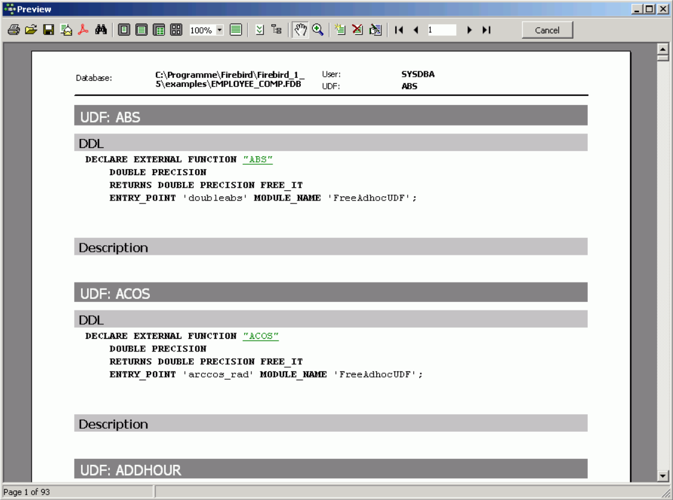The width and height of the screenshot is (673, 500).
Task: Save the report with floppy disk icon
Action: (x=48, y=30)
